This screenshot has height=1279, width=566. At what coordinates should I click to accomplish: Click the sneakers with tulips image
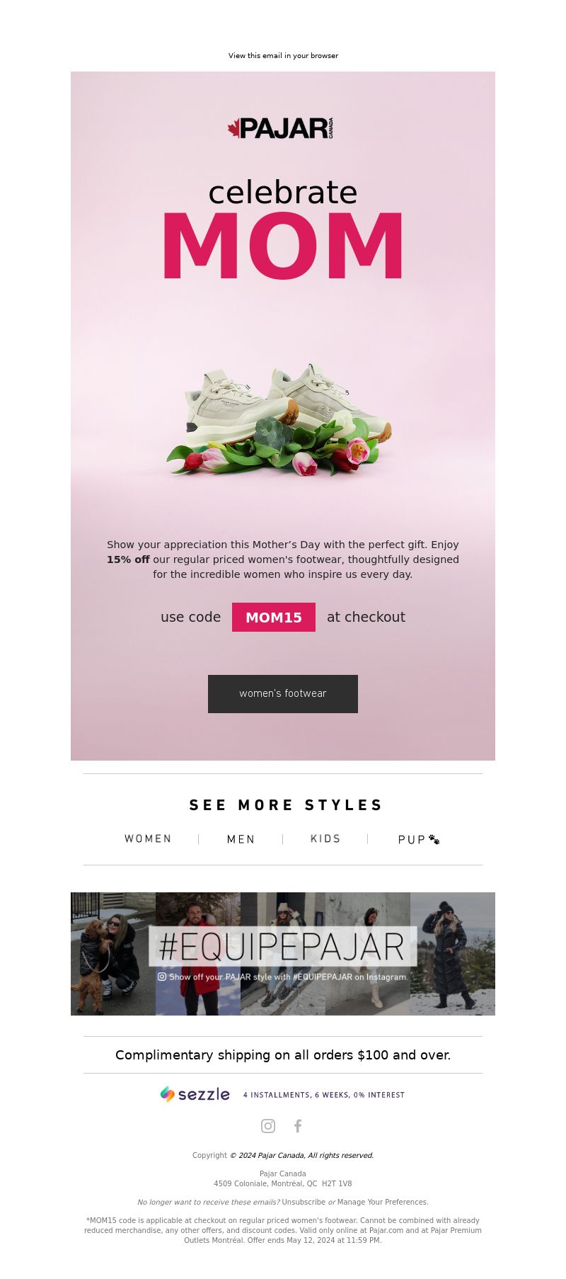[279, 419]
